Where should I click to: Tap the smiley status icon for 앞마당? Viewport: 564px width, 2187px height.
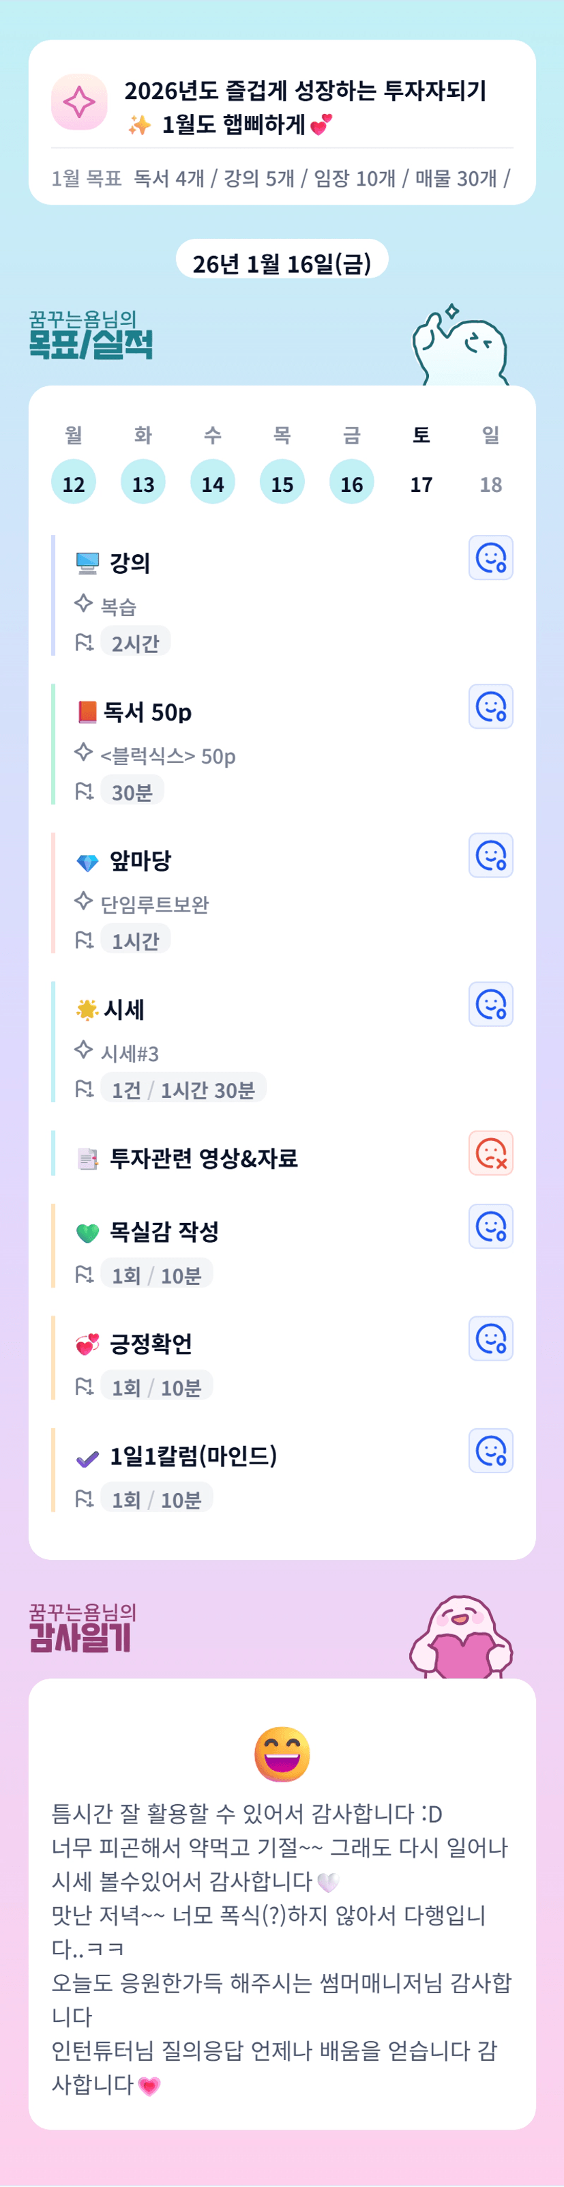click(x=490, y=855)
